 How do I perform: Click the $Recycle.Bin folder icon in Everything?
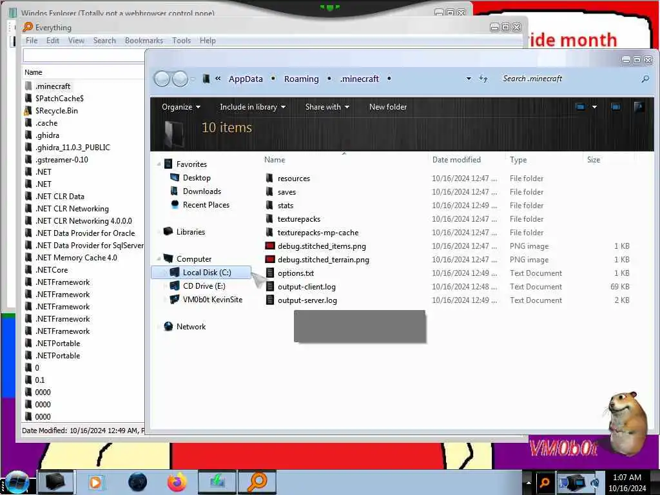coord(28,111)
